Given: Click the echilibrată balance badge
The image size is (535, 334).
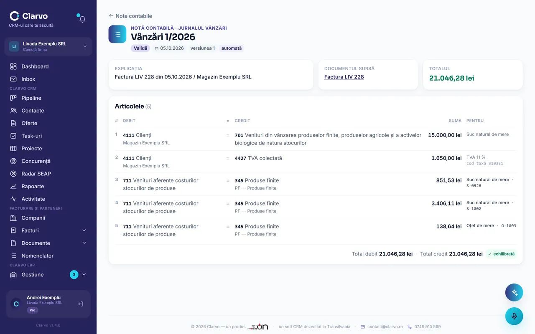Looking at the screenshot, I should click(501, 254).
